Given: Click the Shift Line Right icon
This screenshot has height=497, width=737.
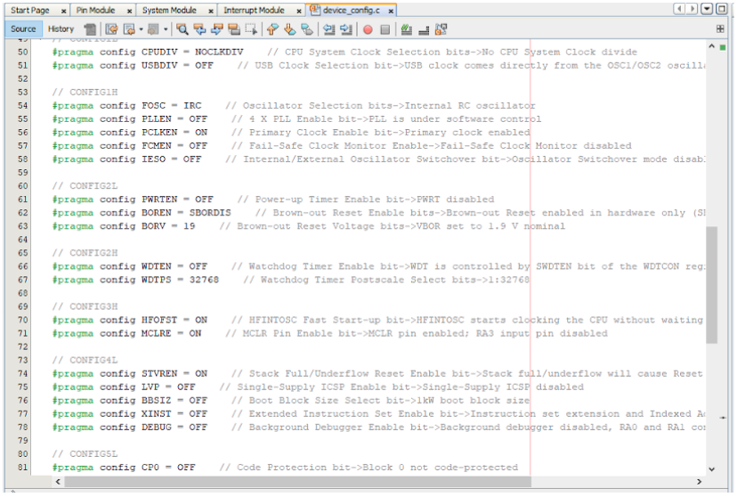Looking at the screenshot, I should click(x=346, y=29).
